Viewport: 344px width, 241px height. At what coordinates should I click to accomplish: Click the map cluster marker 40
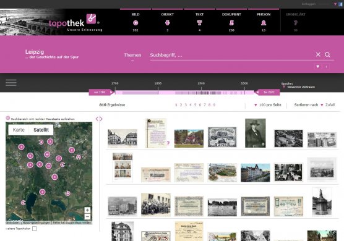(47, 154)
